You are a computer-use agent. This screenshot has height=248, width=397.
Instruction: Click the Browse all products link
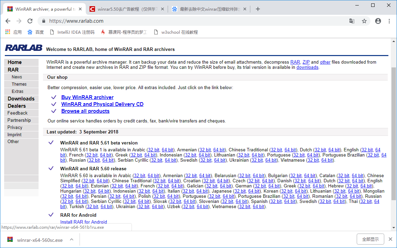(85, 111)
